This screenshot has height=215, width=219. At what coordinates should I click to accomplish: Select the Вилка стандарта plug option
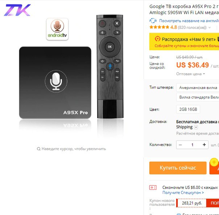pos(198,98)
